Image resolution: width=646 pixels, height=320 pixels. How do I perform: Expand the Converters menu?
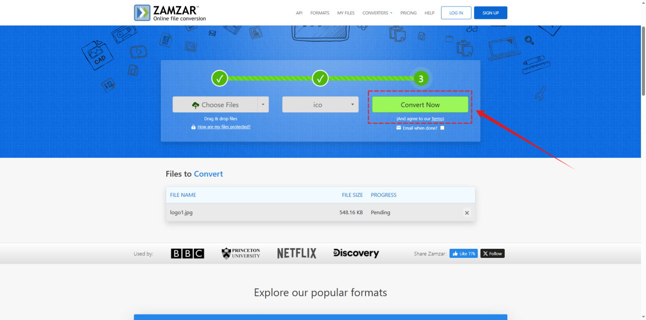377,13
